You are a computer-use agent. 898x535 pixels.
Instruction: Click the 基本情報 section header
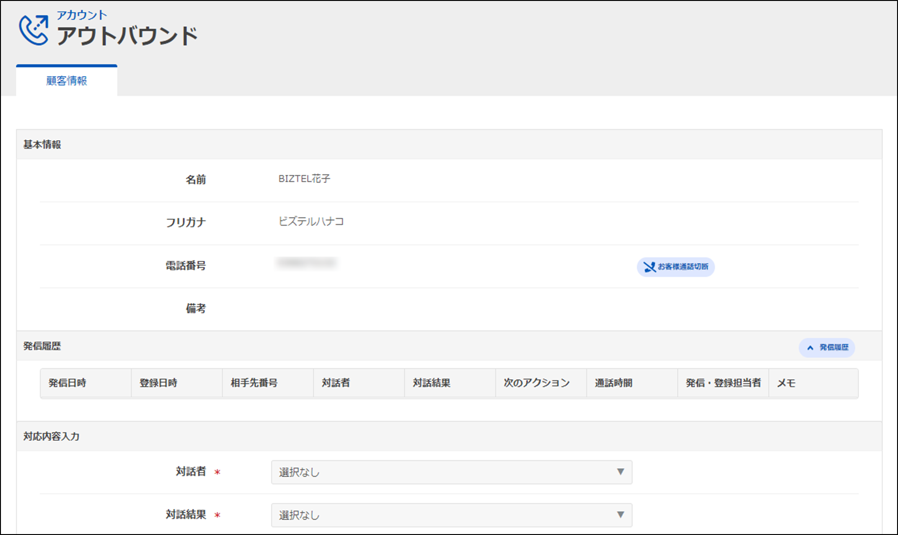point(42,145)
